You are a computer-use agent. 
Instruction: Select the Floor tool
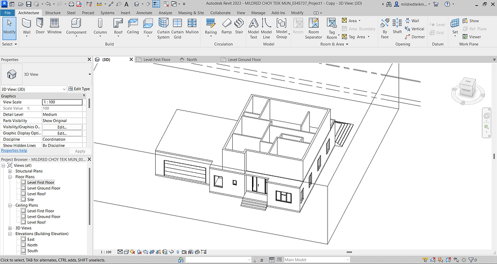[148, 26]
